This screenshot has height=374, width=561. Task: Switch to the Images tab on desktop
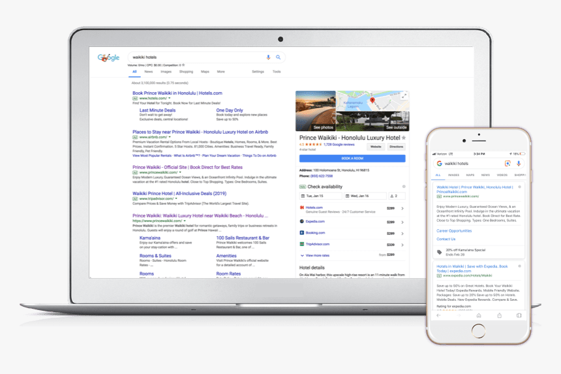tap(166, 72)
